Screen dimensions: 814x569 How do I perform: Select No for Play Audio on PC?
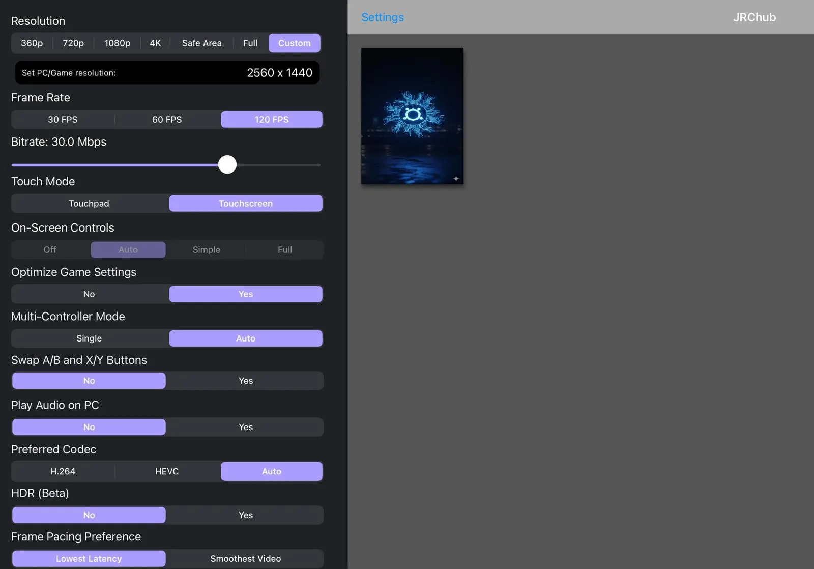(x=89, y=427)
